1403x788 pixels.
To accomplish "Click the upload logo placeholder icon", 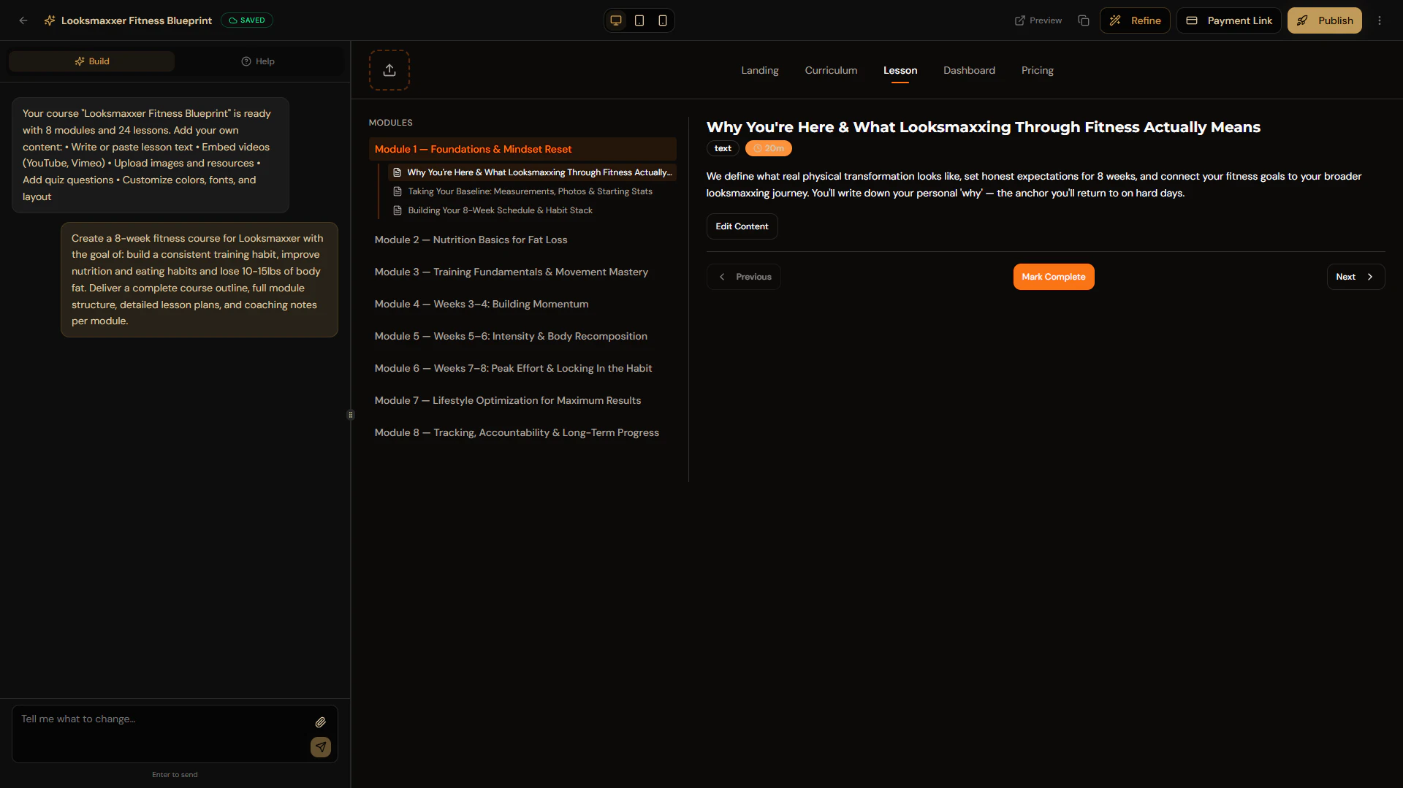I will (389, 70).
